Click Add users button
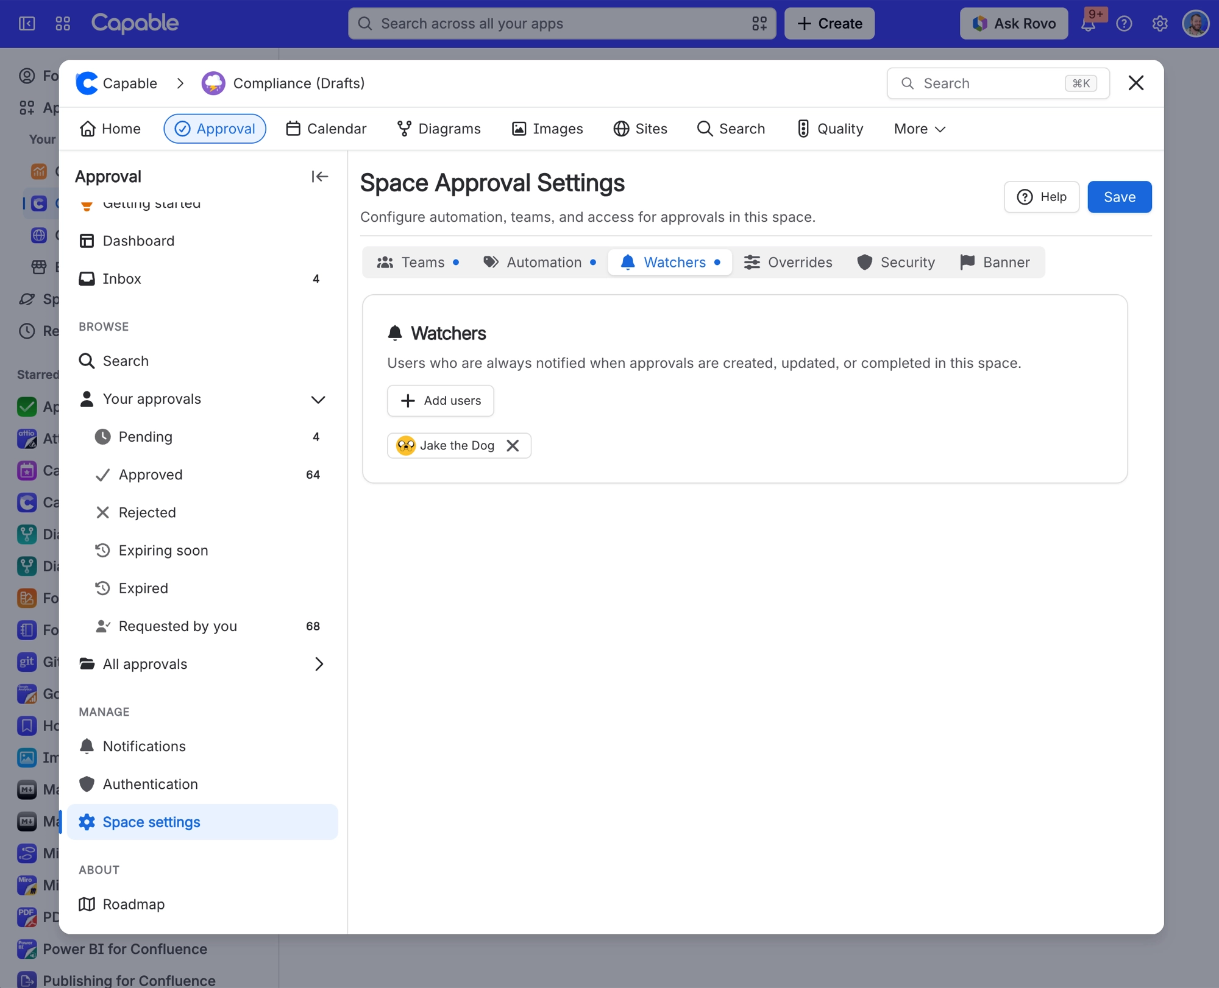Image resolution: width=1219 pixels, height=988 pixels. (441, 401)
